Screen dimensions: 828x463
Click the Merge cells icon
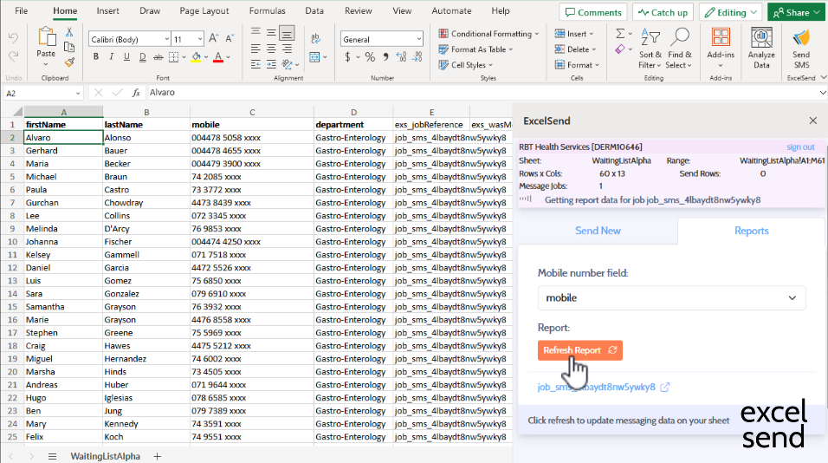tap(314, 57)
